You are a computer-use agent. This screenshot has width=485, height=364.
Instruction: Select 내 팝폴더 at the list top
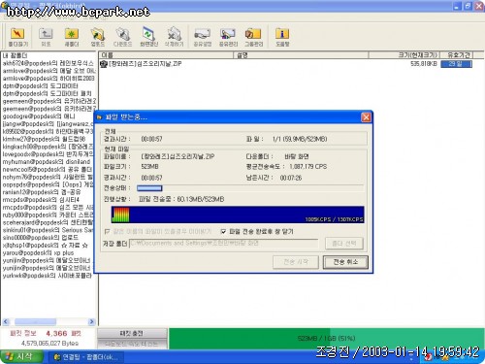tap(16, 55)
